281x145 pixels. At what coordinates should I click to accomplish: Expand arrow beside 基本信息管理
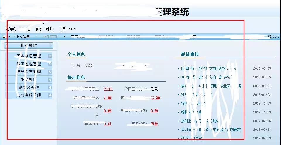click(x=50, y=56)
